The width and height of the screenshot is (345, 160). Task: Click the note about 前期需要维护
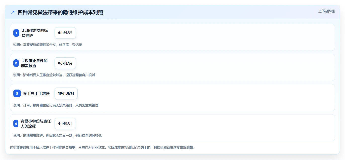pos(58,135)
